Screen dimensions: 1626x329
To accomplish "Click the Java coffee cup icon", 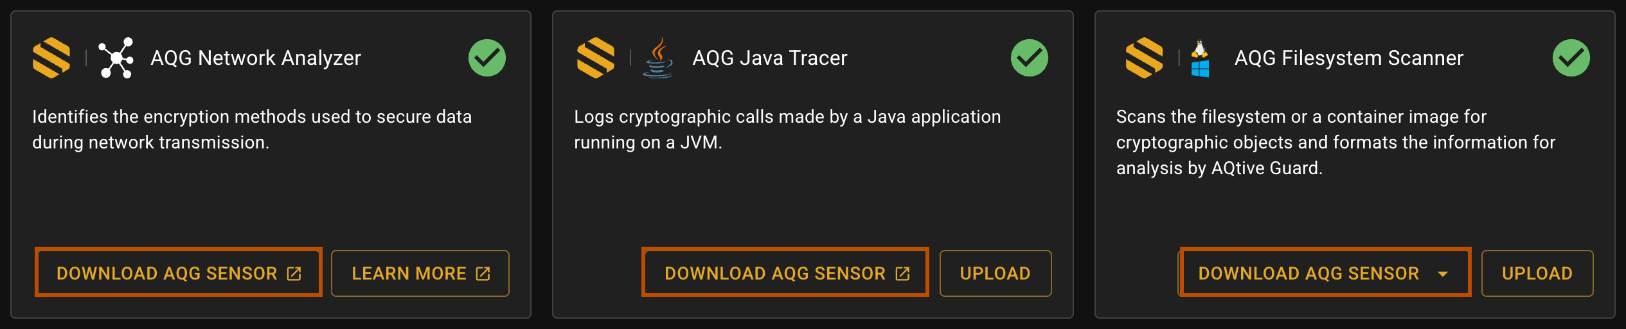I will point(658,58).
